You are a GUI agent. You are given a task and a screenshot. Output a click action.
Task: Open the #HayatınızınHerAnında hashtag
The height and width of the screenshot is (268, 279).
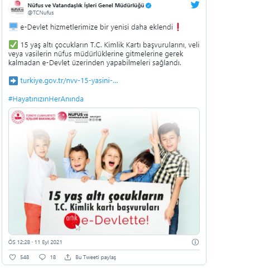pos(46,99)
